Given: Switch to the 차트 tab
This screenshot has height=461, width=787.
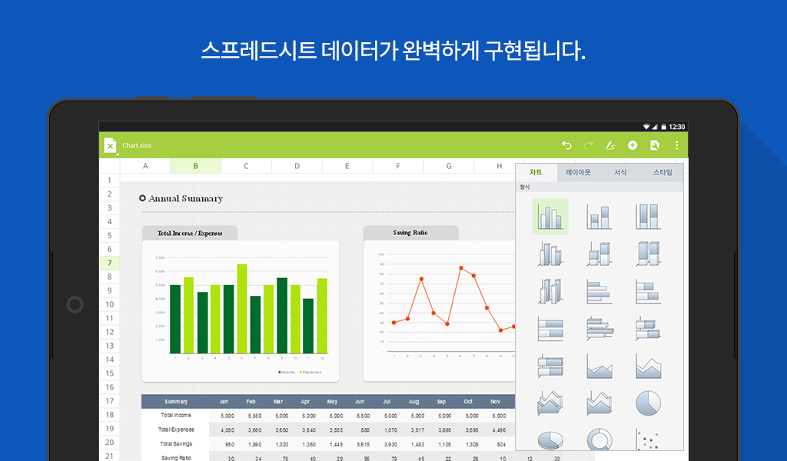Looking at the screenshot, I should [x=536, y=172].
